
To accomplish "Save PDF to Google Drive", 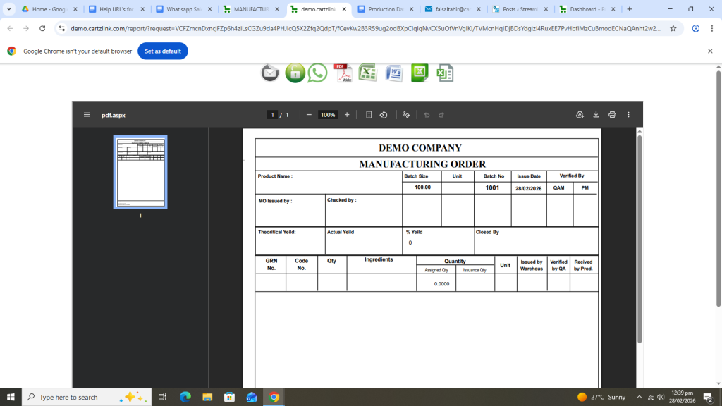I will [580, 115].
